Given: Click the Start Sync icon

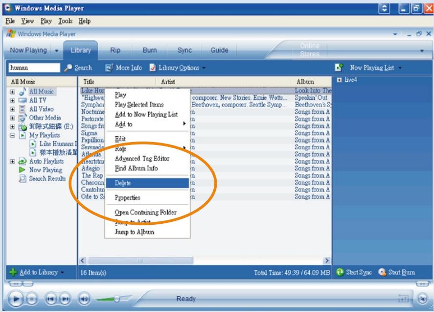Looking at the screenshot, I should tap(340, 272).
